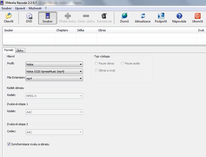Screen dimensions: 206x157
Task: Open the question mark help menu
Action: pyautogui.click(x=46, y=8)
